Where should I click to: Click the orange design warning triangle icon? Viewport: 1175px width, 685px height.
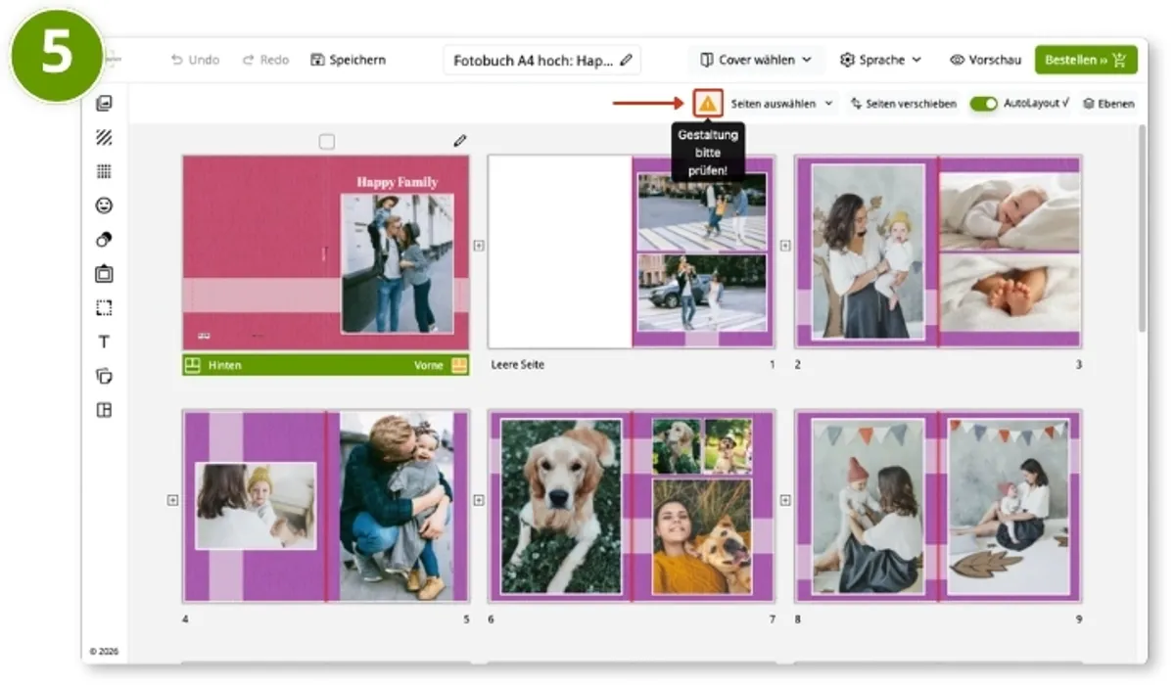coord(708,103)
